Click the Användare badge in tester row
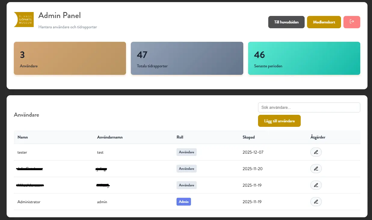 (186, 152)
